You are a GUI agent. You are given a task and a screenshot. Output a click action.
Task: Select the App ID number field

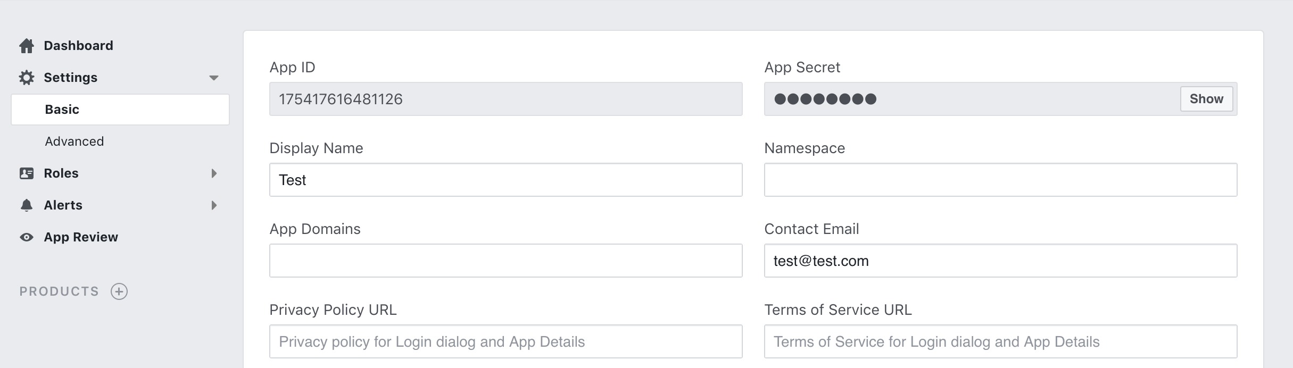point(505,99)
